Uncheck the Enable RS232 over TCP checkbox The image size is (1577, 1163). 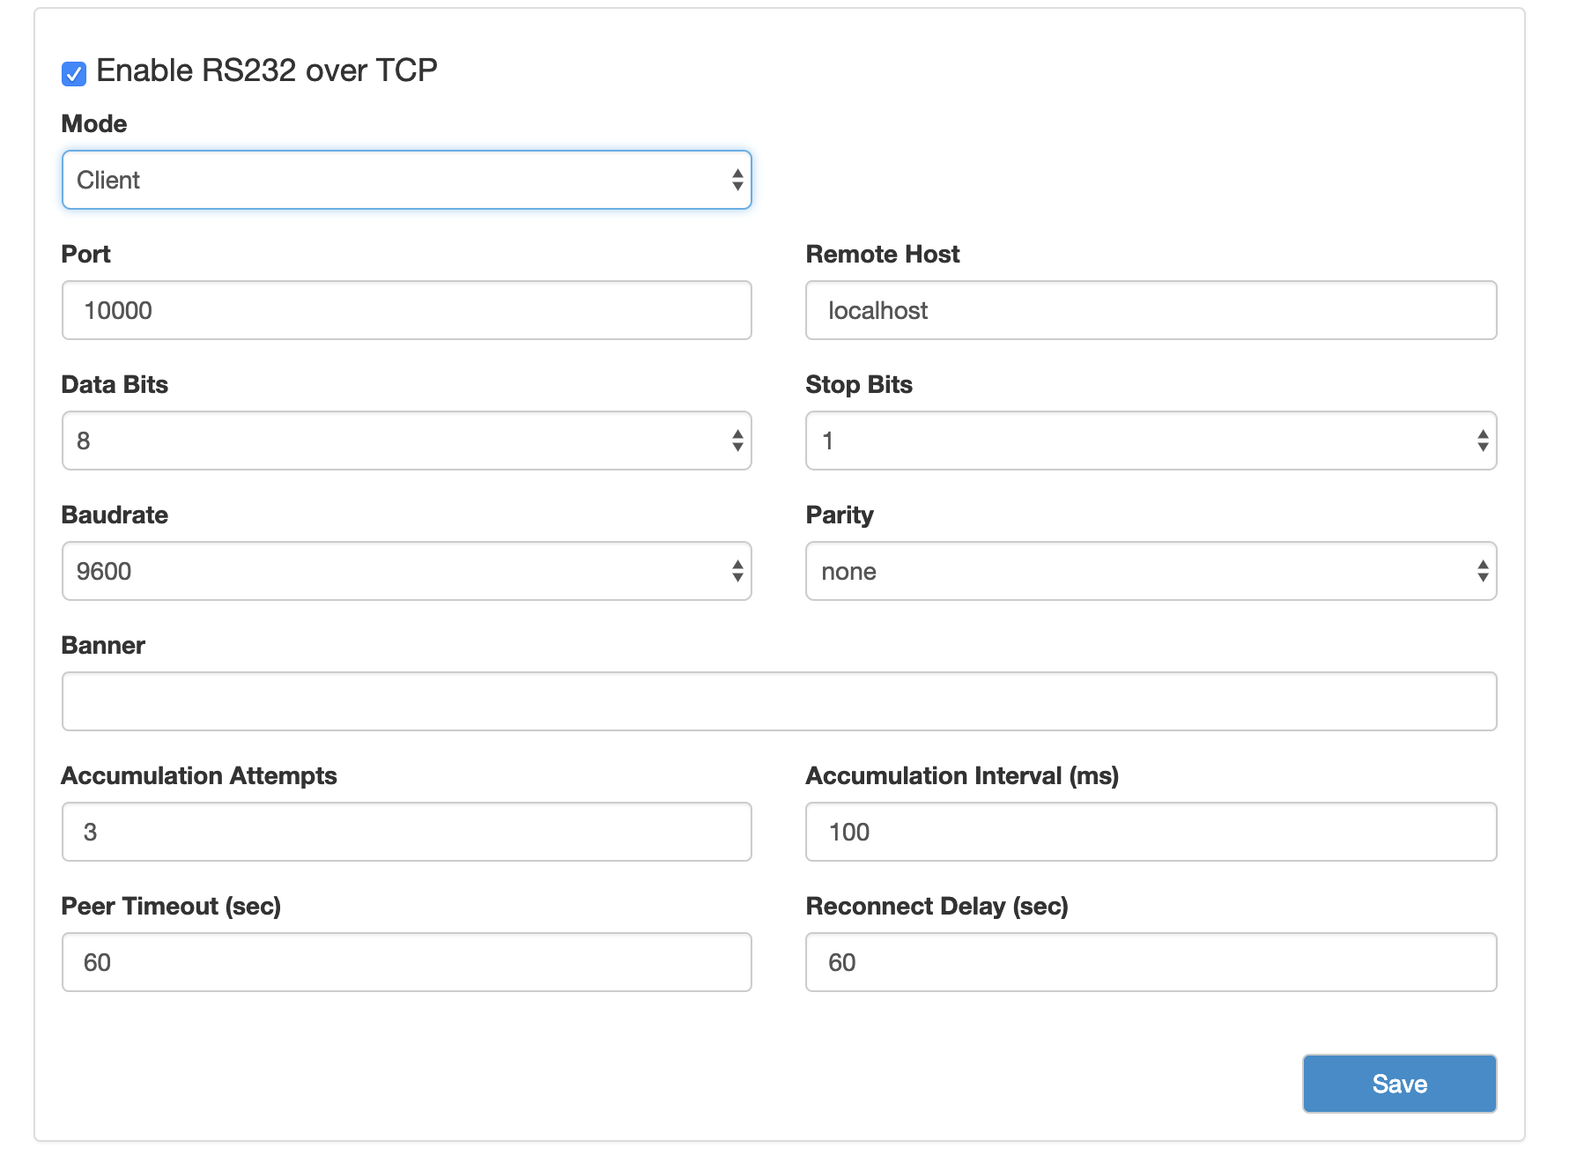point(74,74)
